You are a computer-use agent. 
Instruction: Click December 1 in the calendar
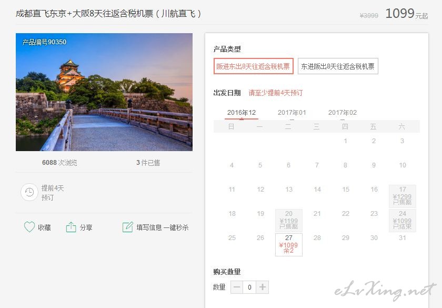coord(345,141)
